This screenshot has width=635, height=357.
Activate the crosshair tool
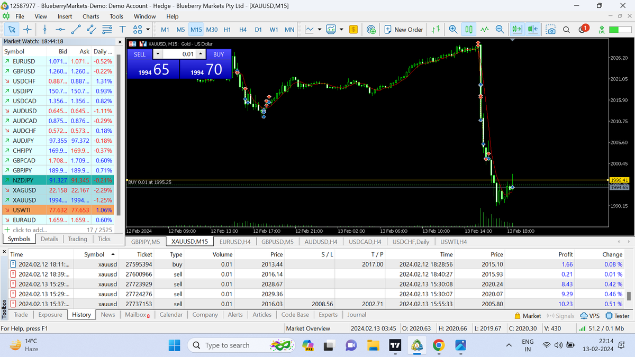(x=27, y=30)
